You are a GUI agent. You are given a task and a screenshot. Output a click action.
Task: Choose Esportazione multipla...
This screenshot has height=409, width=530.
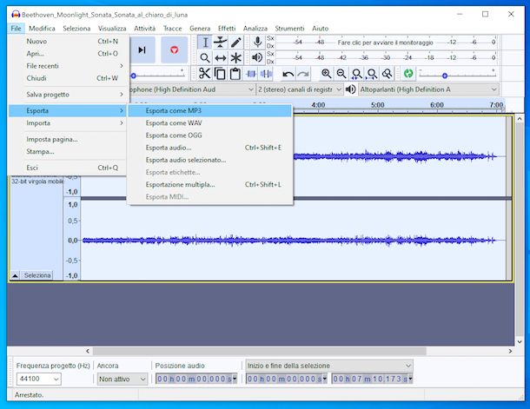209,184
